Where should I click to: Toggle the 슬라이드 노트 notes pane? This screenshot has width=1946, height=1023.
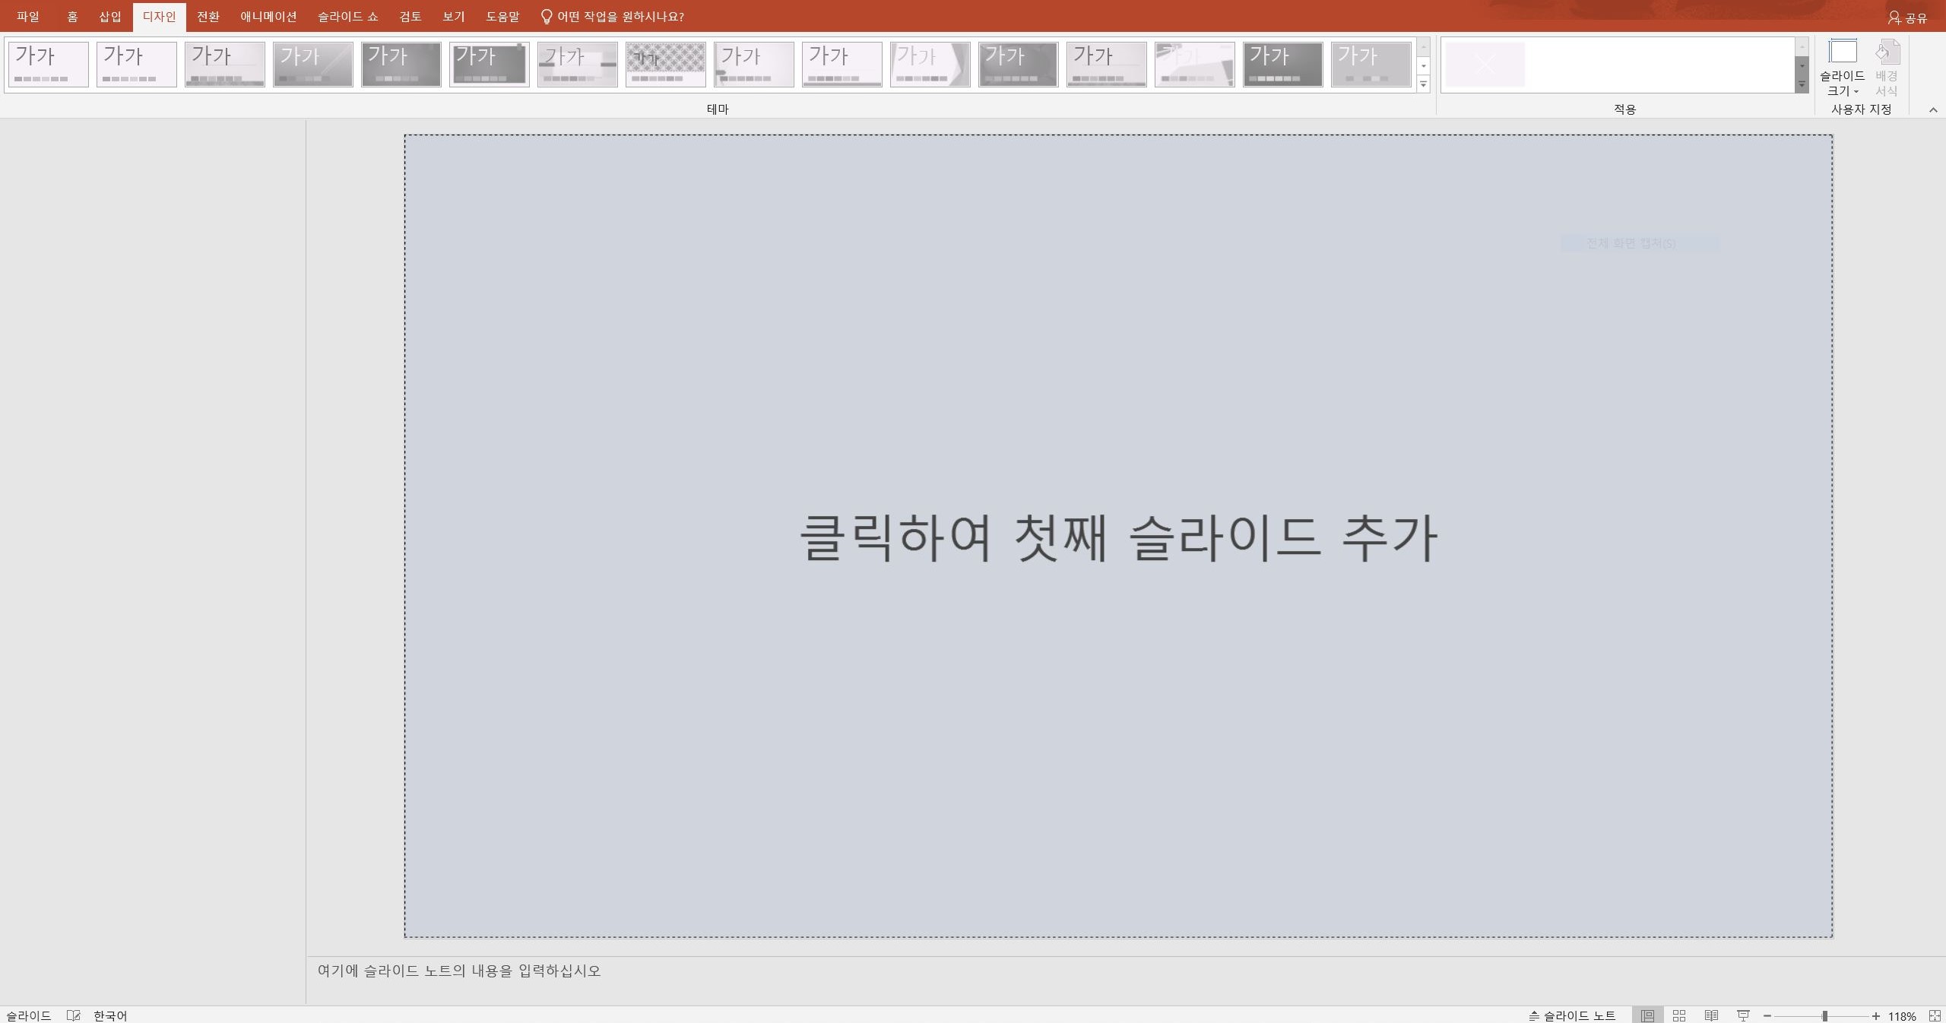[x=1572, y=1015]
